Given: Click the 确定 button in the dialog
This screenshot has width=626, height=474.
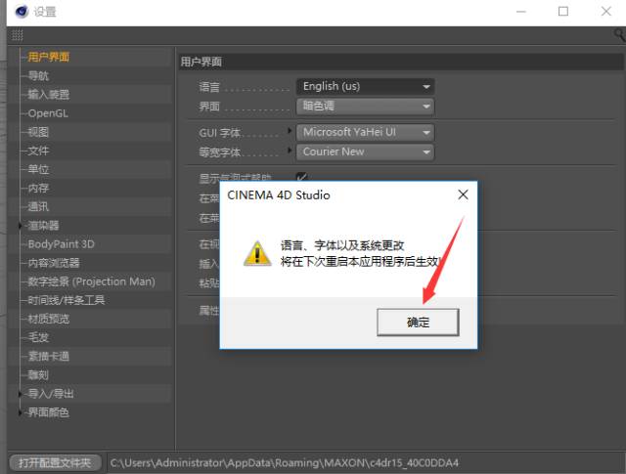Looking at the screenshot, I should (x=418, y=322).
